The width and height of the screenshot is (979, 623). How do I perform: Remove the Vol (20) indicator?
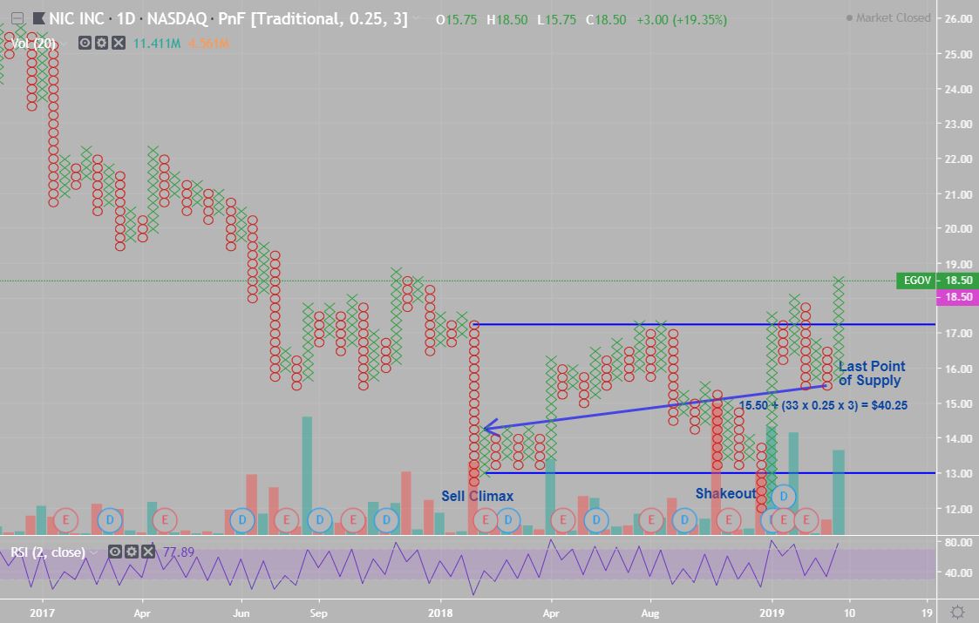pyautogui.click(x=118, y=43)
